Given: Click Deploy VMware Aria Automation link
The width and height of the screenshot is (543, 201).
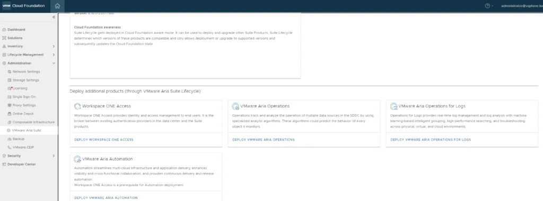Looking at the screenshot, I should click(x=106, y=198).
